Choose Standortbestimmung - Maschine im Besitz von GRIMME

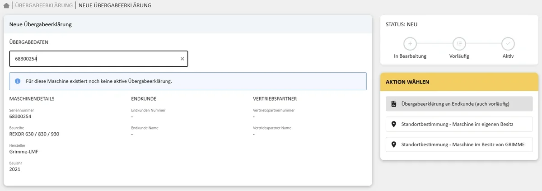point(459,144)
